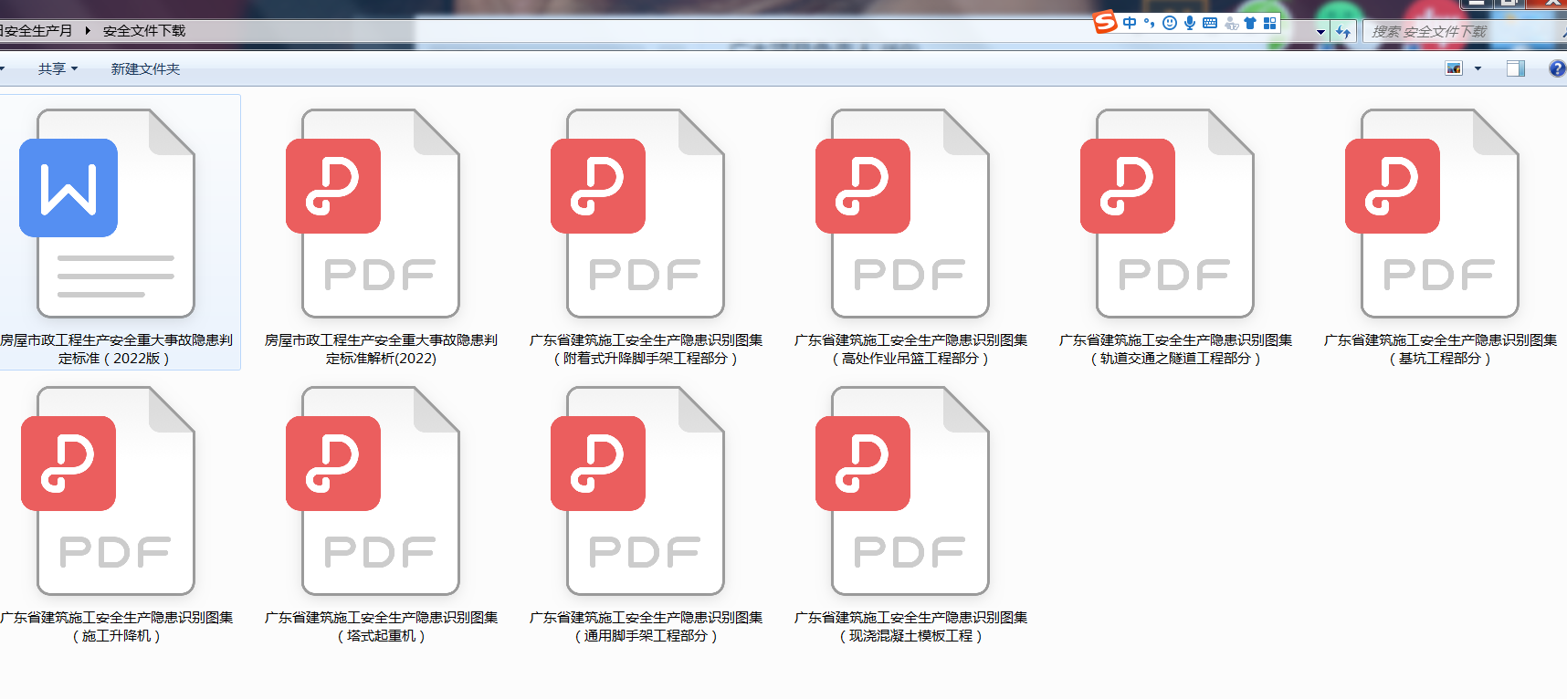Toggle Chinese punctuation in Sogou bar
This screenshot has height=699, width=1567.
tap(1149, 23)
